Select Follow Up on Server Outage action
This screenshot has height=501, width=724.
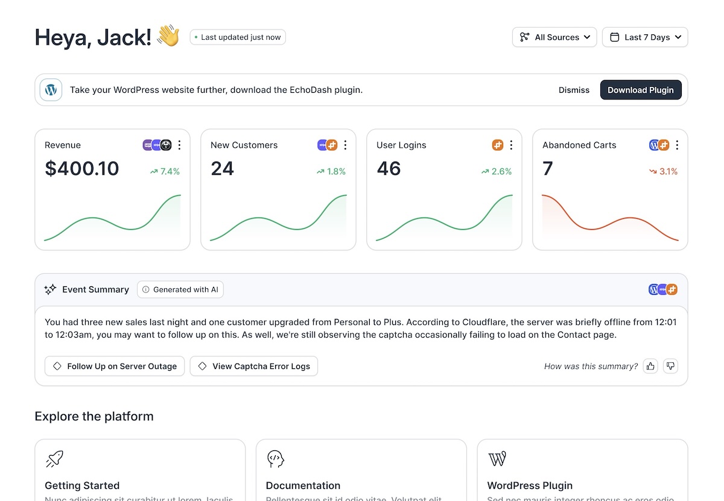[114, 366]
